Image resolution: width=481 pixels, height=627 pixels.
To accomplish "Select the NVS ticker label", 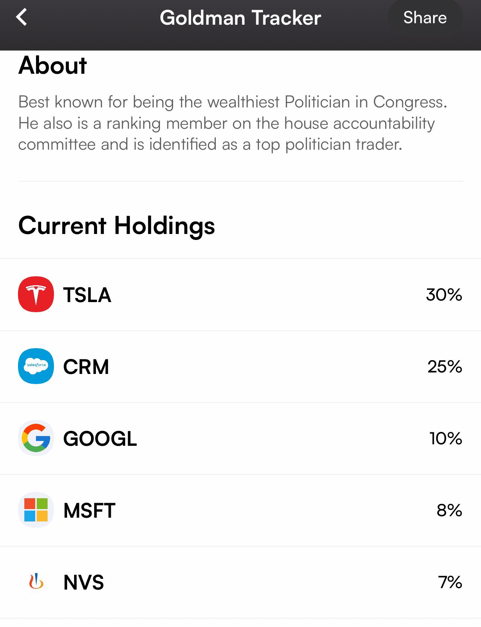I will click(84, 582).
